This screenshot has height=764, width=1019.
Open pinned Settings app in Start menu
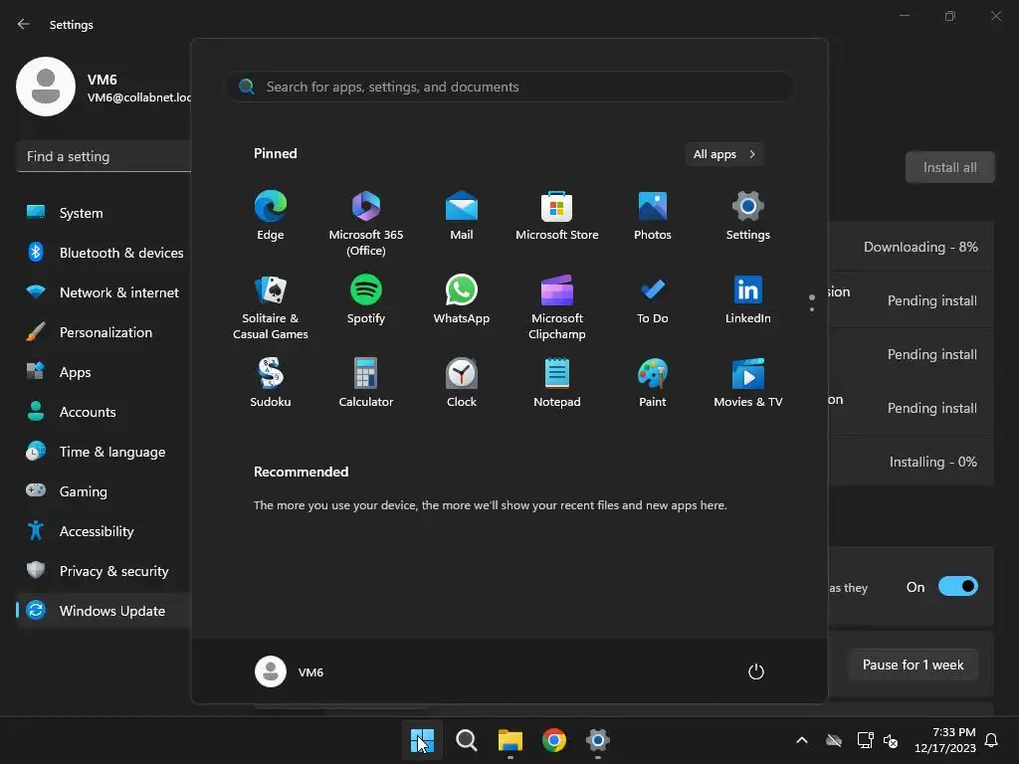pos(748,216)
